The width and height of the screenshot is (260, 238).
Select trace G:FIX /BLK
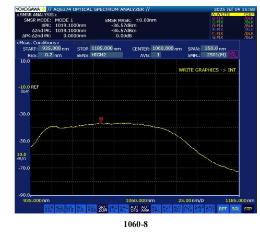pyautogui.click(x=233, y=37)
